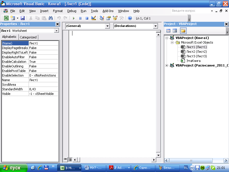
Task: Open the Add-Ins menu
Action: [x=108, y=11]
